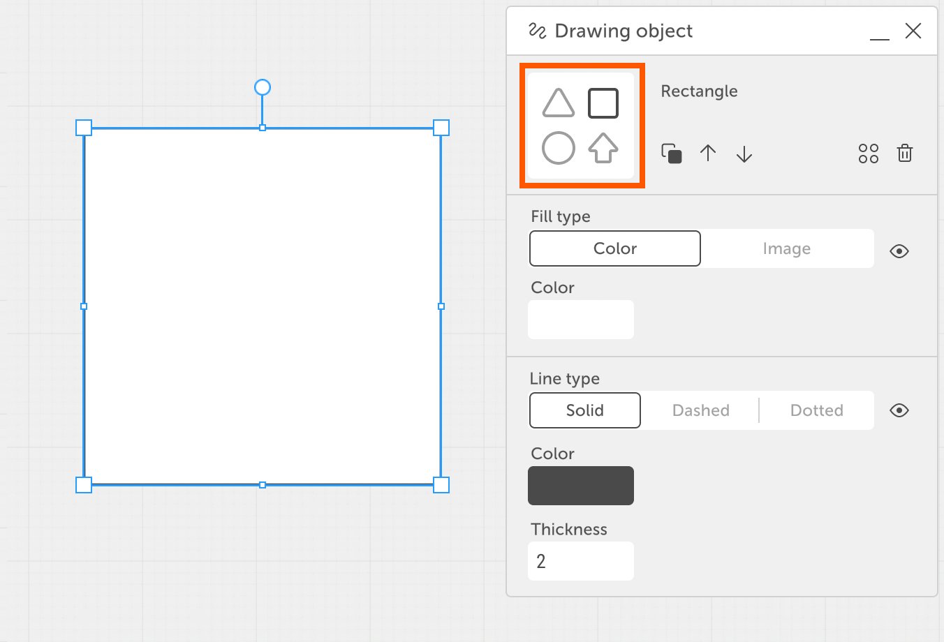Select Solid line type

[x=585, y=410]
